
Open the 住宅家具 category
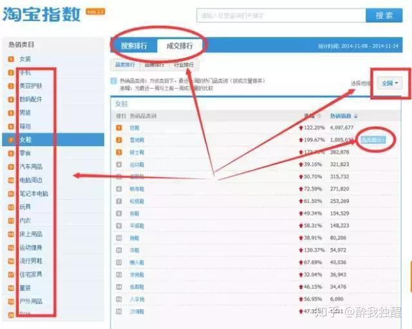pyautogui.click(x=31, y=274)
